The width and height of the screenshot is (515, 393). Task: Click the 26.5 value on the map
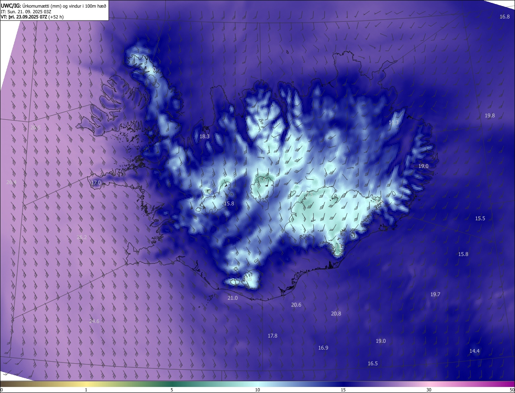click(35, 127)
